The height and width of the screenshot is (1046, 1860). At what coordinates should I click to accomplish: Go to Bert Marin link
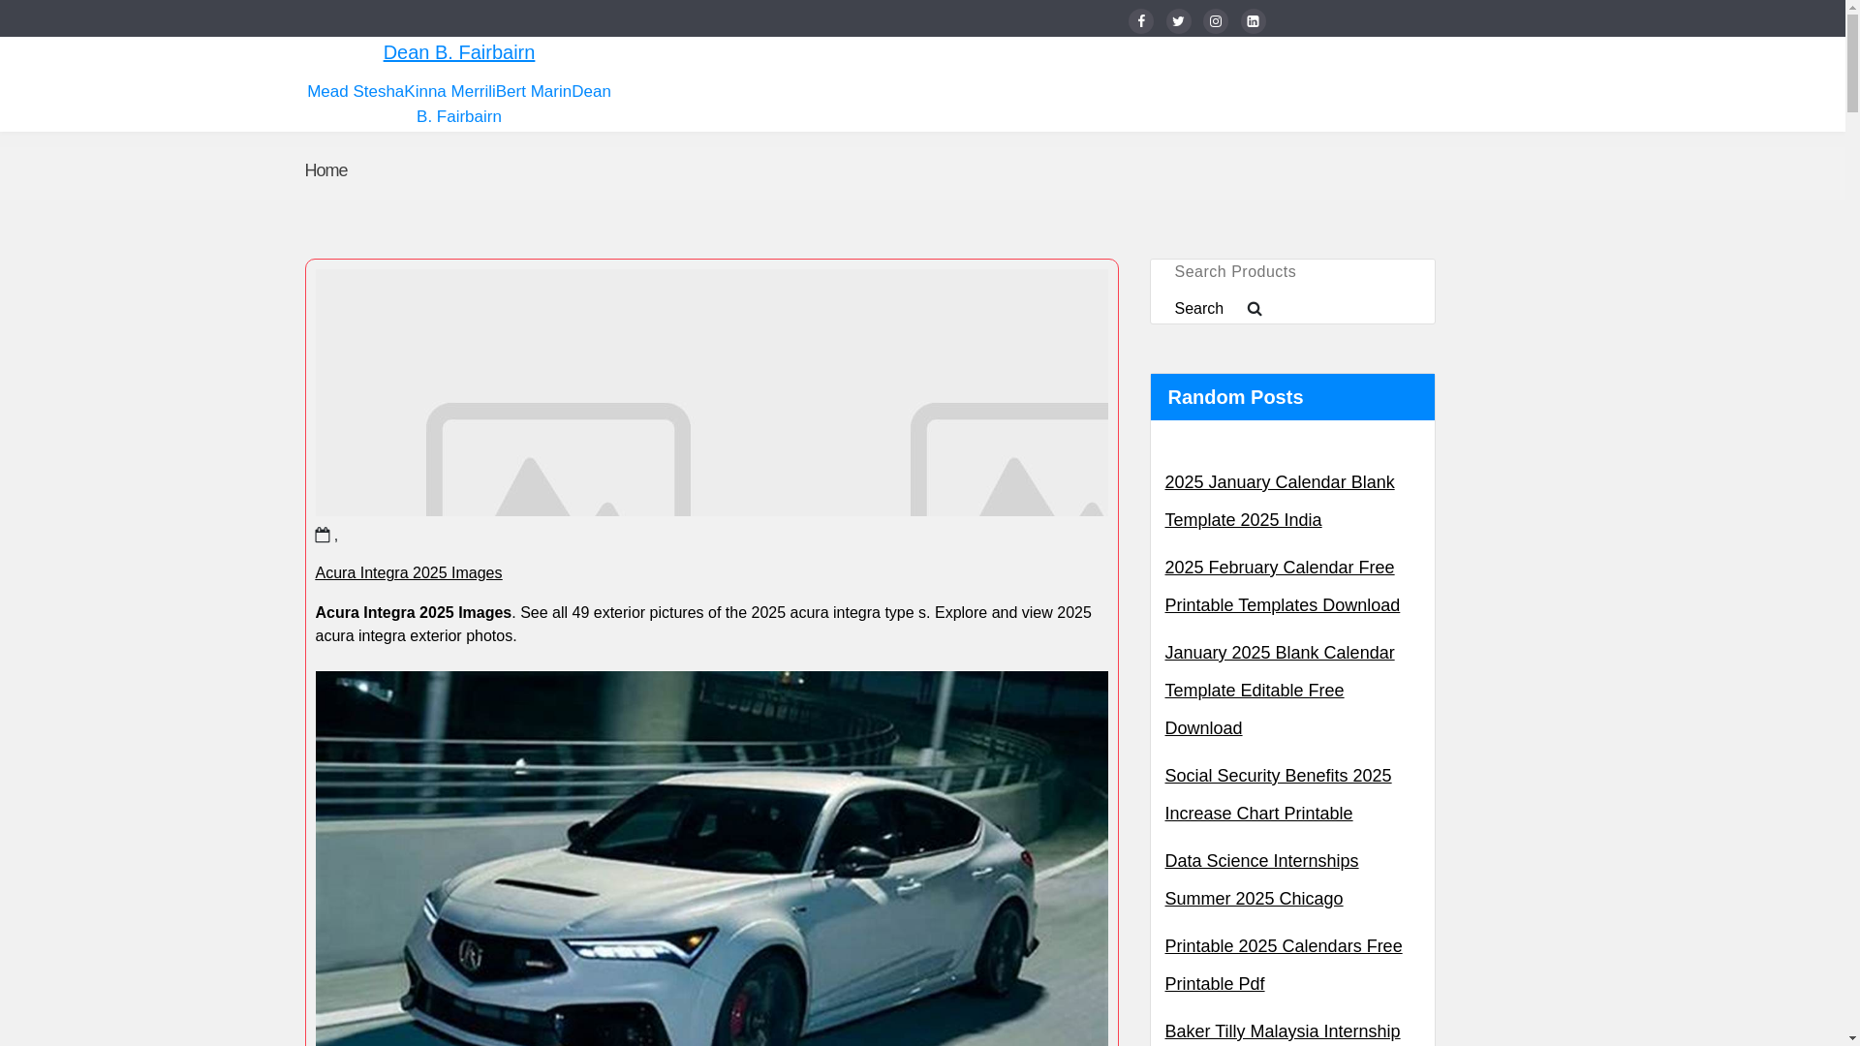click(x=533, y=91)
